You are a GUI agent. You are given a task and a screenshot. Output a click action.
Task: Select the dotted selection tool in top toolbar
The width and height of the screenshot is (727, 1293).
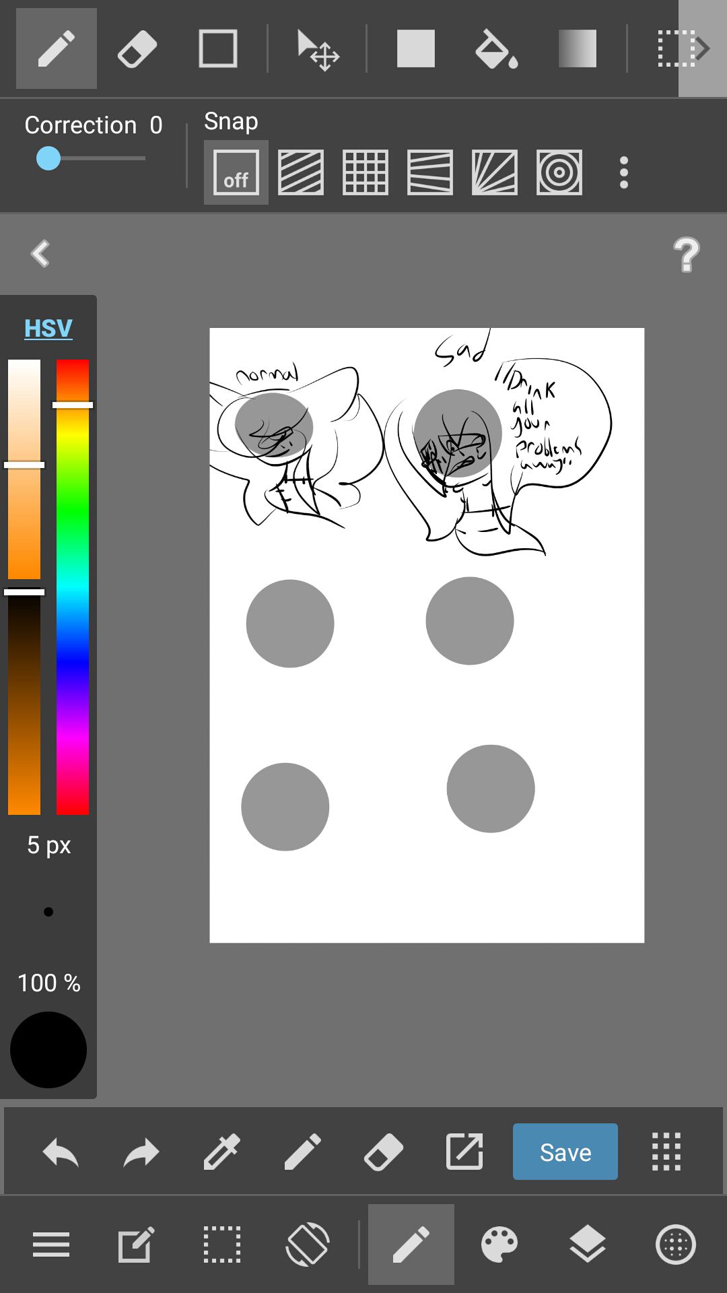pos(675,48)
